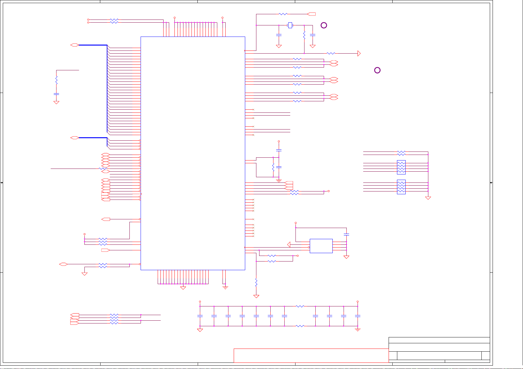523x369 pixels.
Task: Select the vertical resistor in the left RC filter
Action: (x=56, y=80)
